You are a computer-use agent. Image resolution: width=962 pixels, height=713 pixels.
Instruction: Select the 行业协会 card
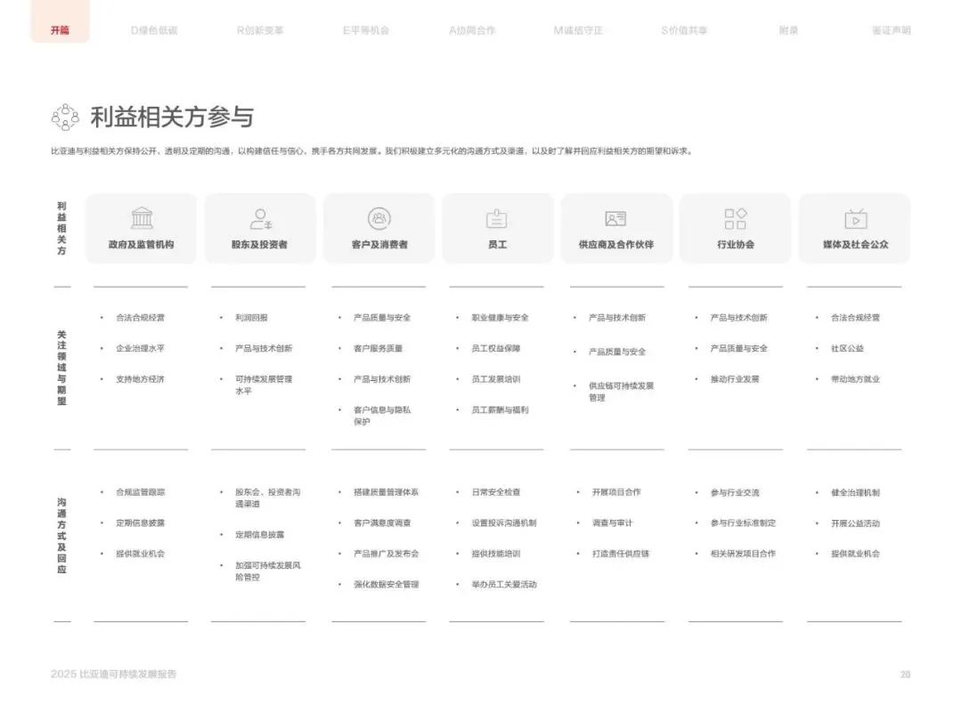point(736,229)
